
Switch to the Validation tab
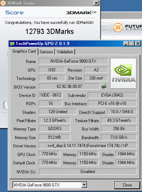coord(65,52)
